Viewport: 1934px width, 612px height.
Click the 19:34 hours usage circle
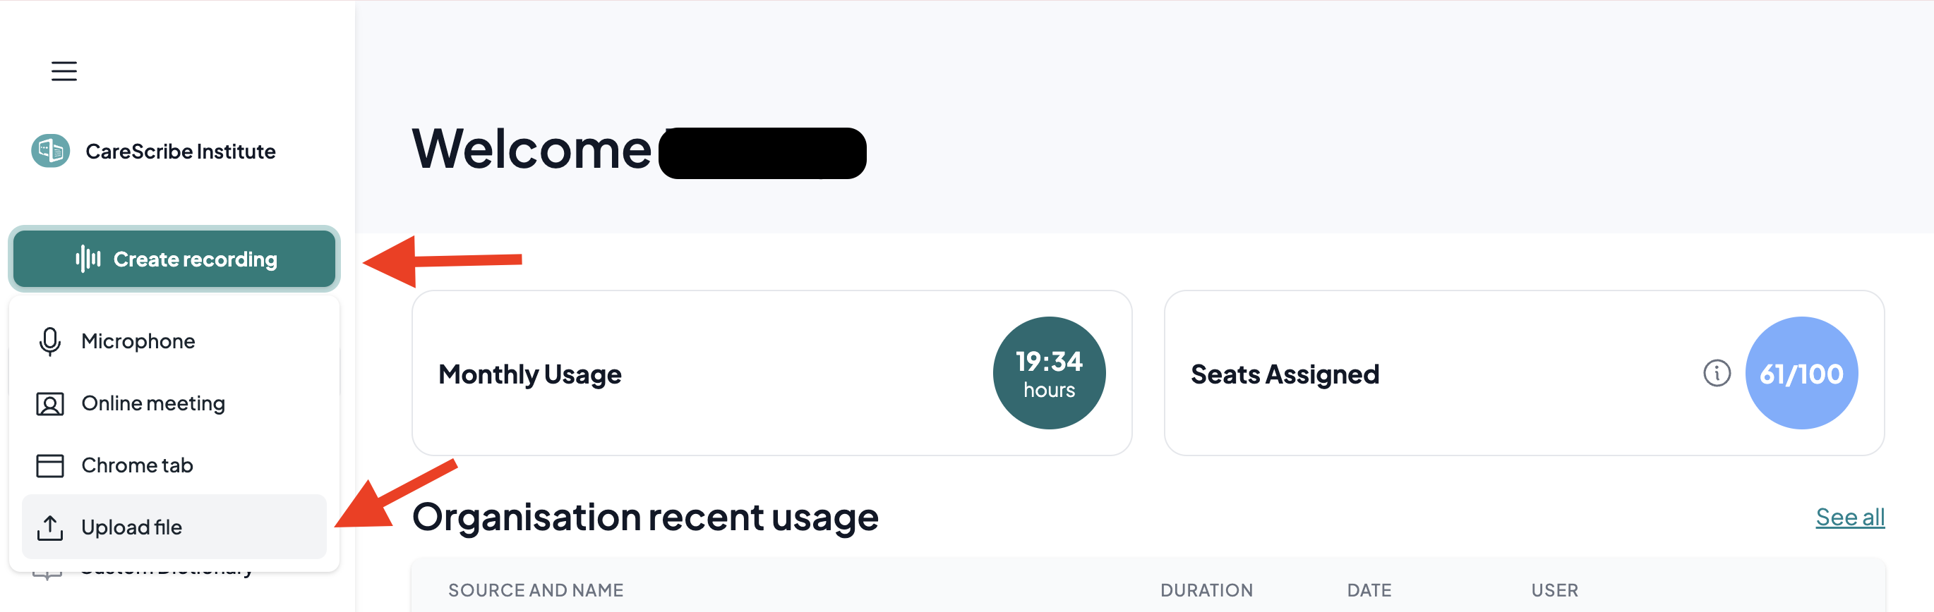click(1049, 373)
